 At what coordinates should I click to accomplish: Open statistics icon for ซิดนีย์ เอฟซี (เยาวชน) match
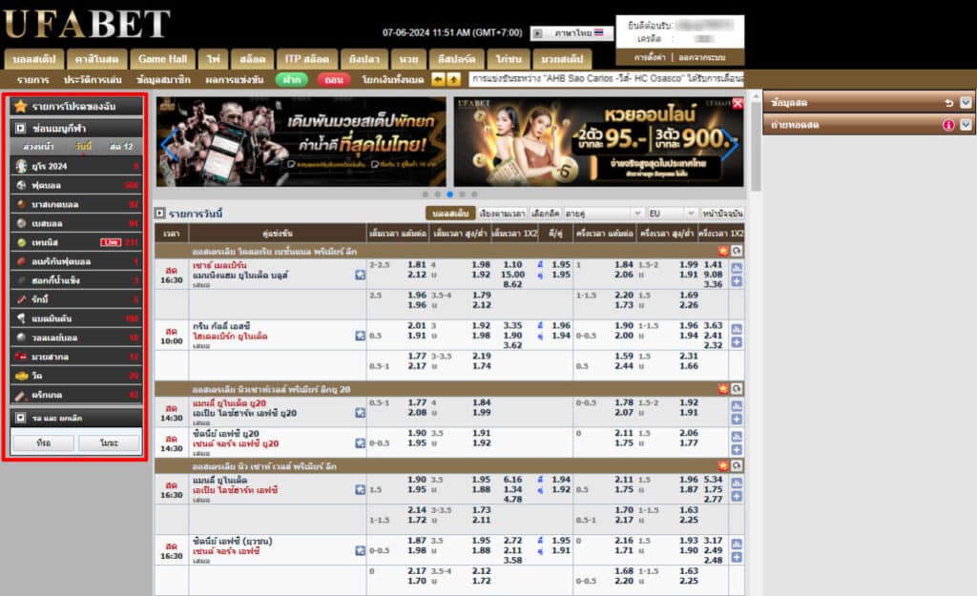[737, 545]
